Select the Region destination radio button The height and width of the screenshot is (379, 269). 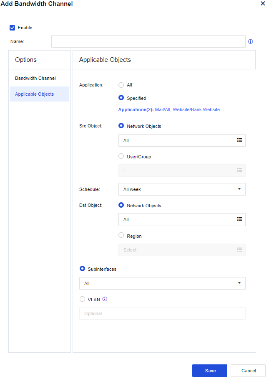click(x=121, y=236)
